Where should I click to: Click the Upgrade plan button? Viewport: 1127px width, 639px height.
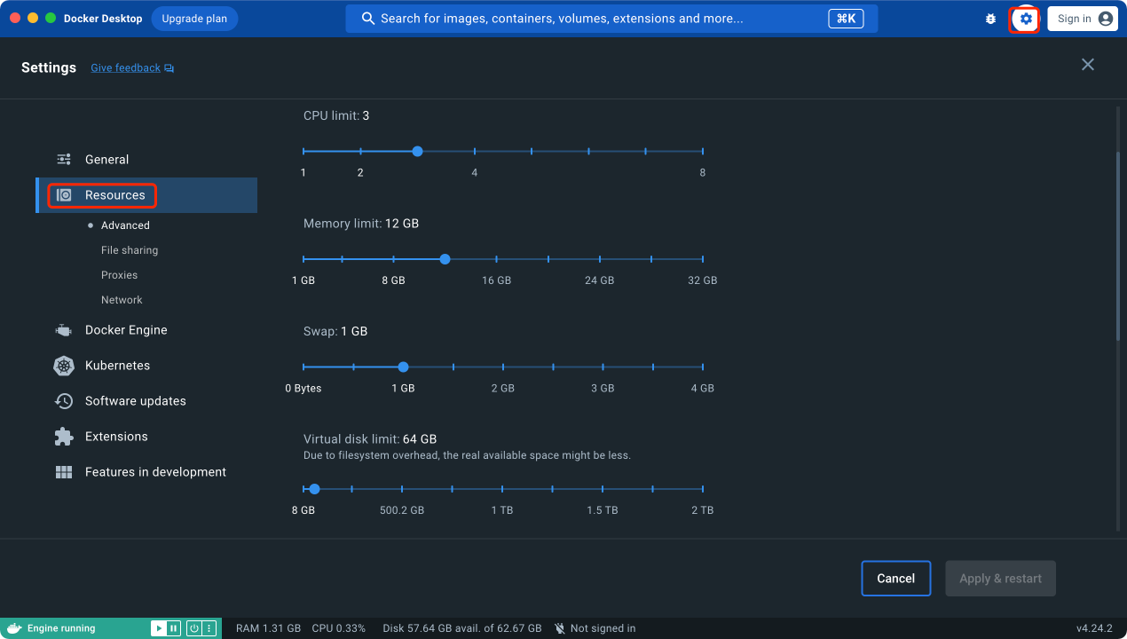tap(194, 19)
